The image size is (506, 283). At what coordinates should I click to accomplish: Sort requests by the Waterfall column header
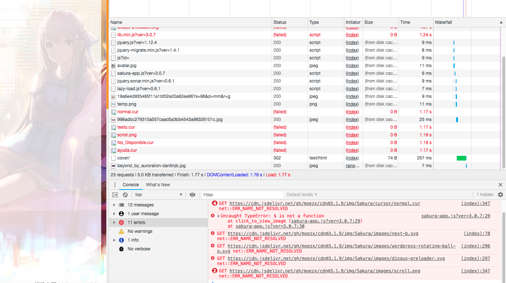click(x=466, y=22)
